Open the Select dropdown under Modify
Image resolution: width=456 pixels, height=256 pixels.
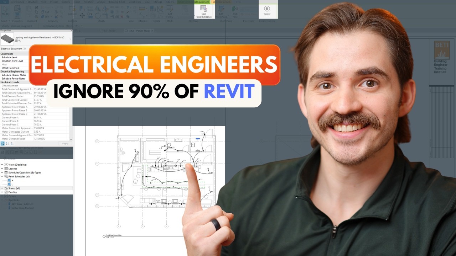(5, 21)
